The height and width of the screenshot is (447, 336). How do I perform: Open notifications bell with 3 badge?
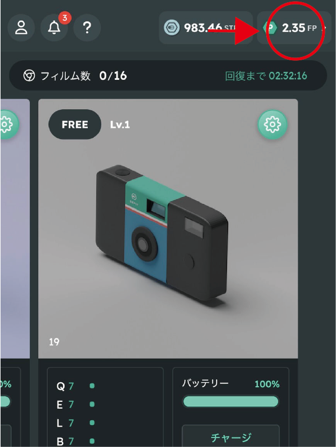[x=54, y=28]
